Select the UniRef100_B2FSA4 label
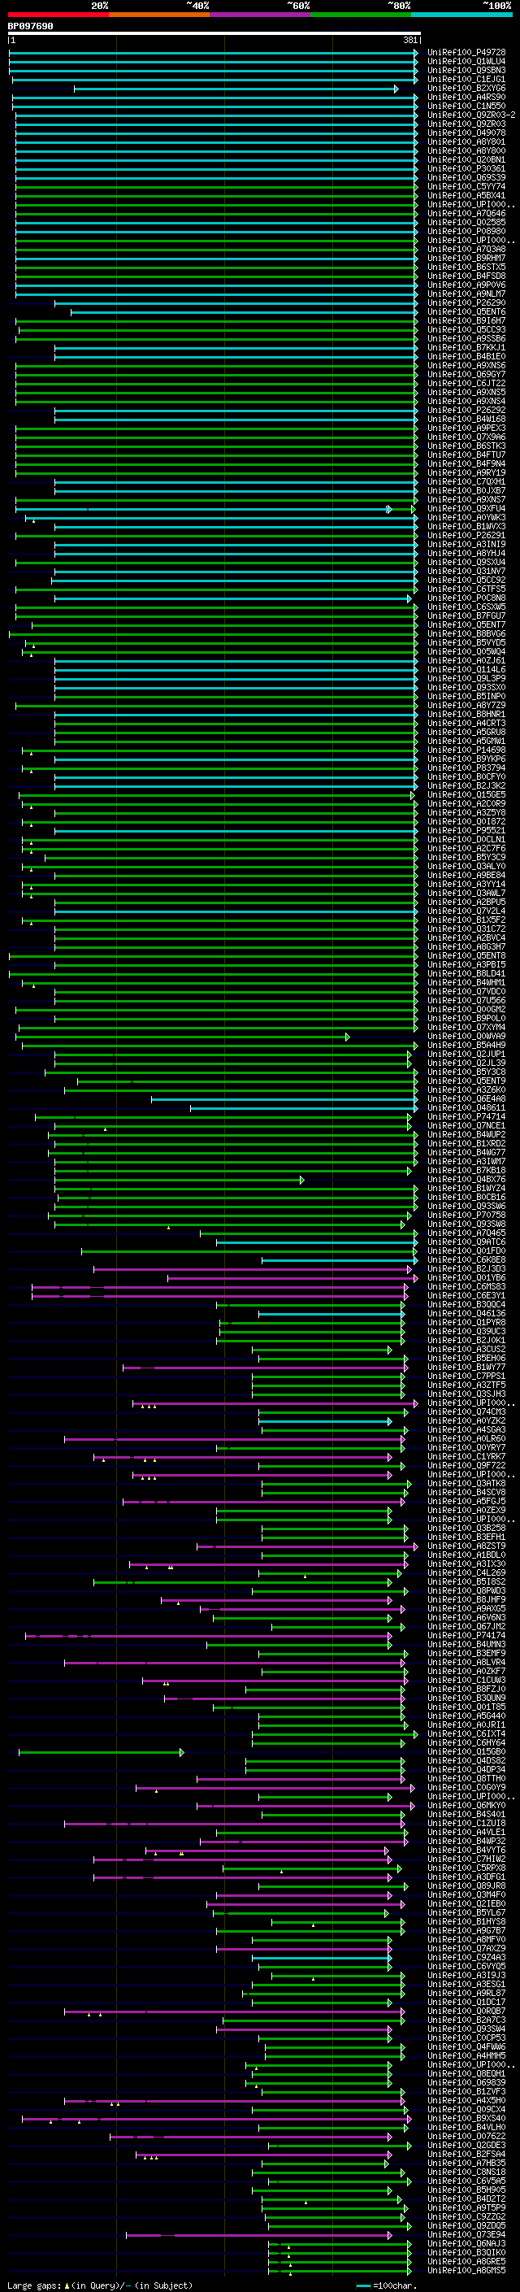 466,2154
